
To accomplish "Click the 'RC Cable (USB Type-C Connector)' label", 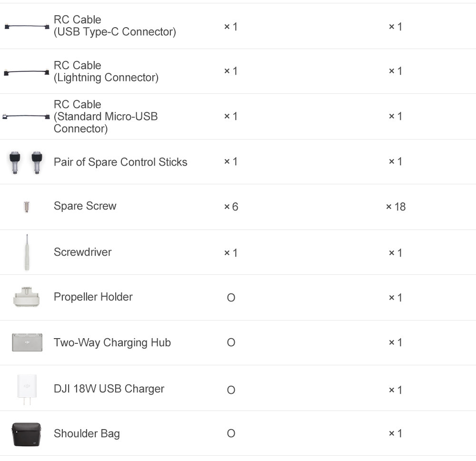I will click(x=115, y=26).
